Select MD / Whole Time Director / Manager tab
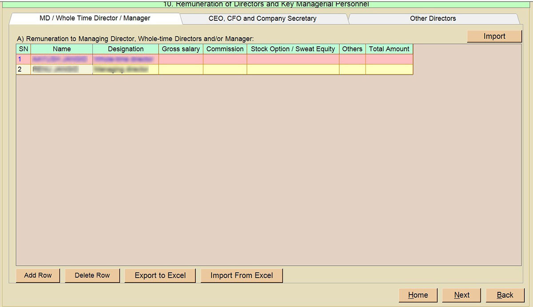This screenshot has width=533, height=307. pyautogui.click(x=95, y=19)
